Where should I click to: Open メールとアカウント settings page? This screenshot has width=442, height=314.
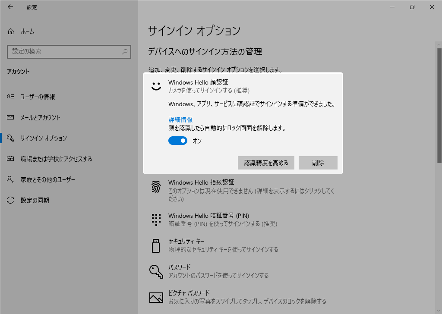[x=40, y=118]
